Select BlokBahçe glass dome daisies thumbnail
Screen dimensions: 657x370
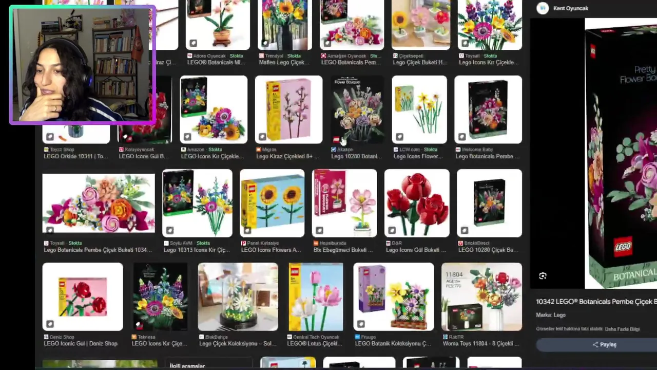coord(238,297)
